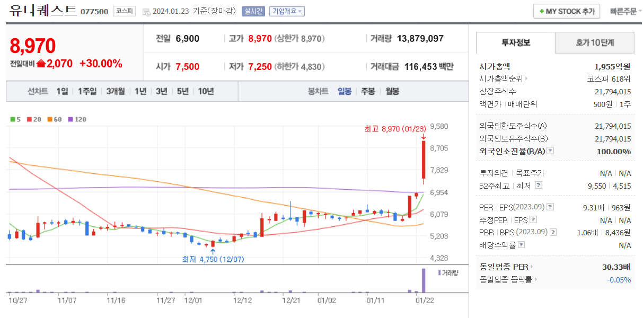Click the orange 60-day moving average legend

tap(55, 120)
